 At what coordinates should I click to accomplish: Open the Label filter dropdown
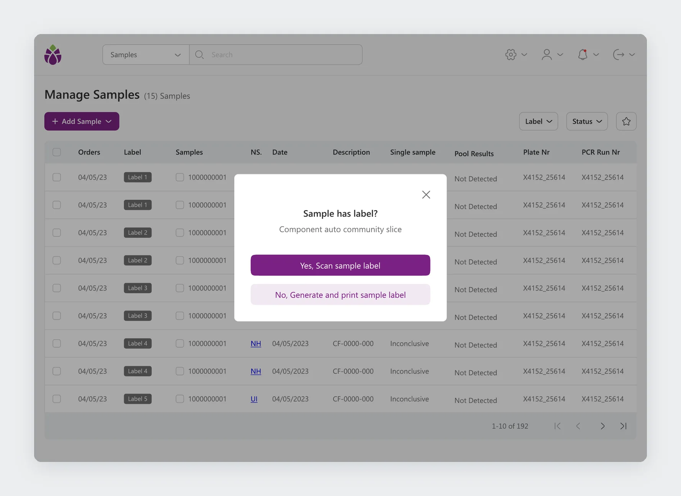point(539,121)
